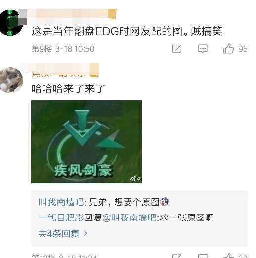Open 叫我南墙吧 user profile link

tap(61, 202)
